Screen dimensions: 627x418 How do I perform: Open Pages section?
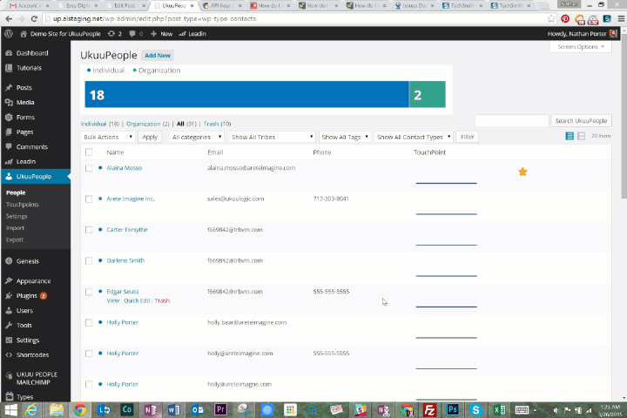pyautogui.click(x=24, y=131)
